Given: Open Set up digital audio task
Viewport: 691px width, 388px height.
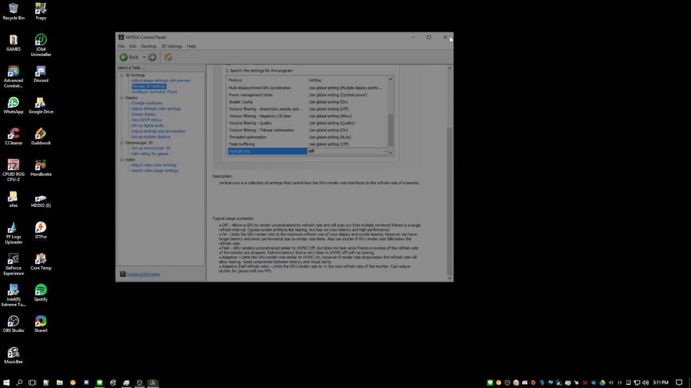Looking at the screenshot, I should click(x=147, y=126).
